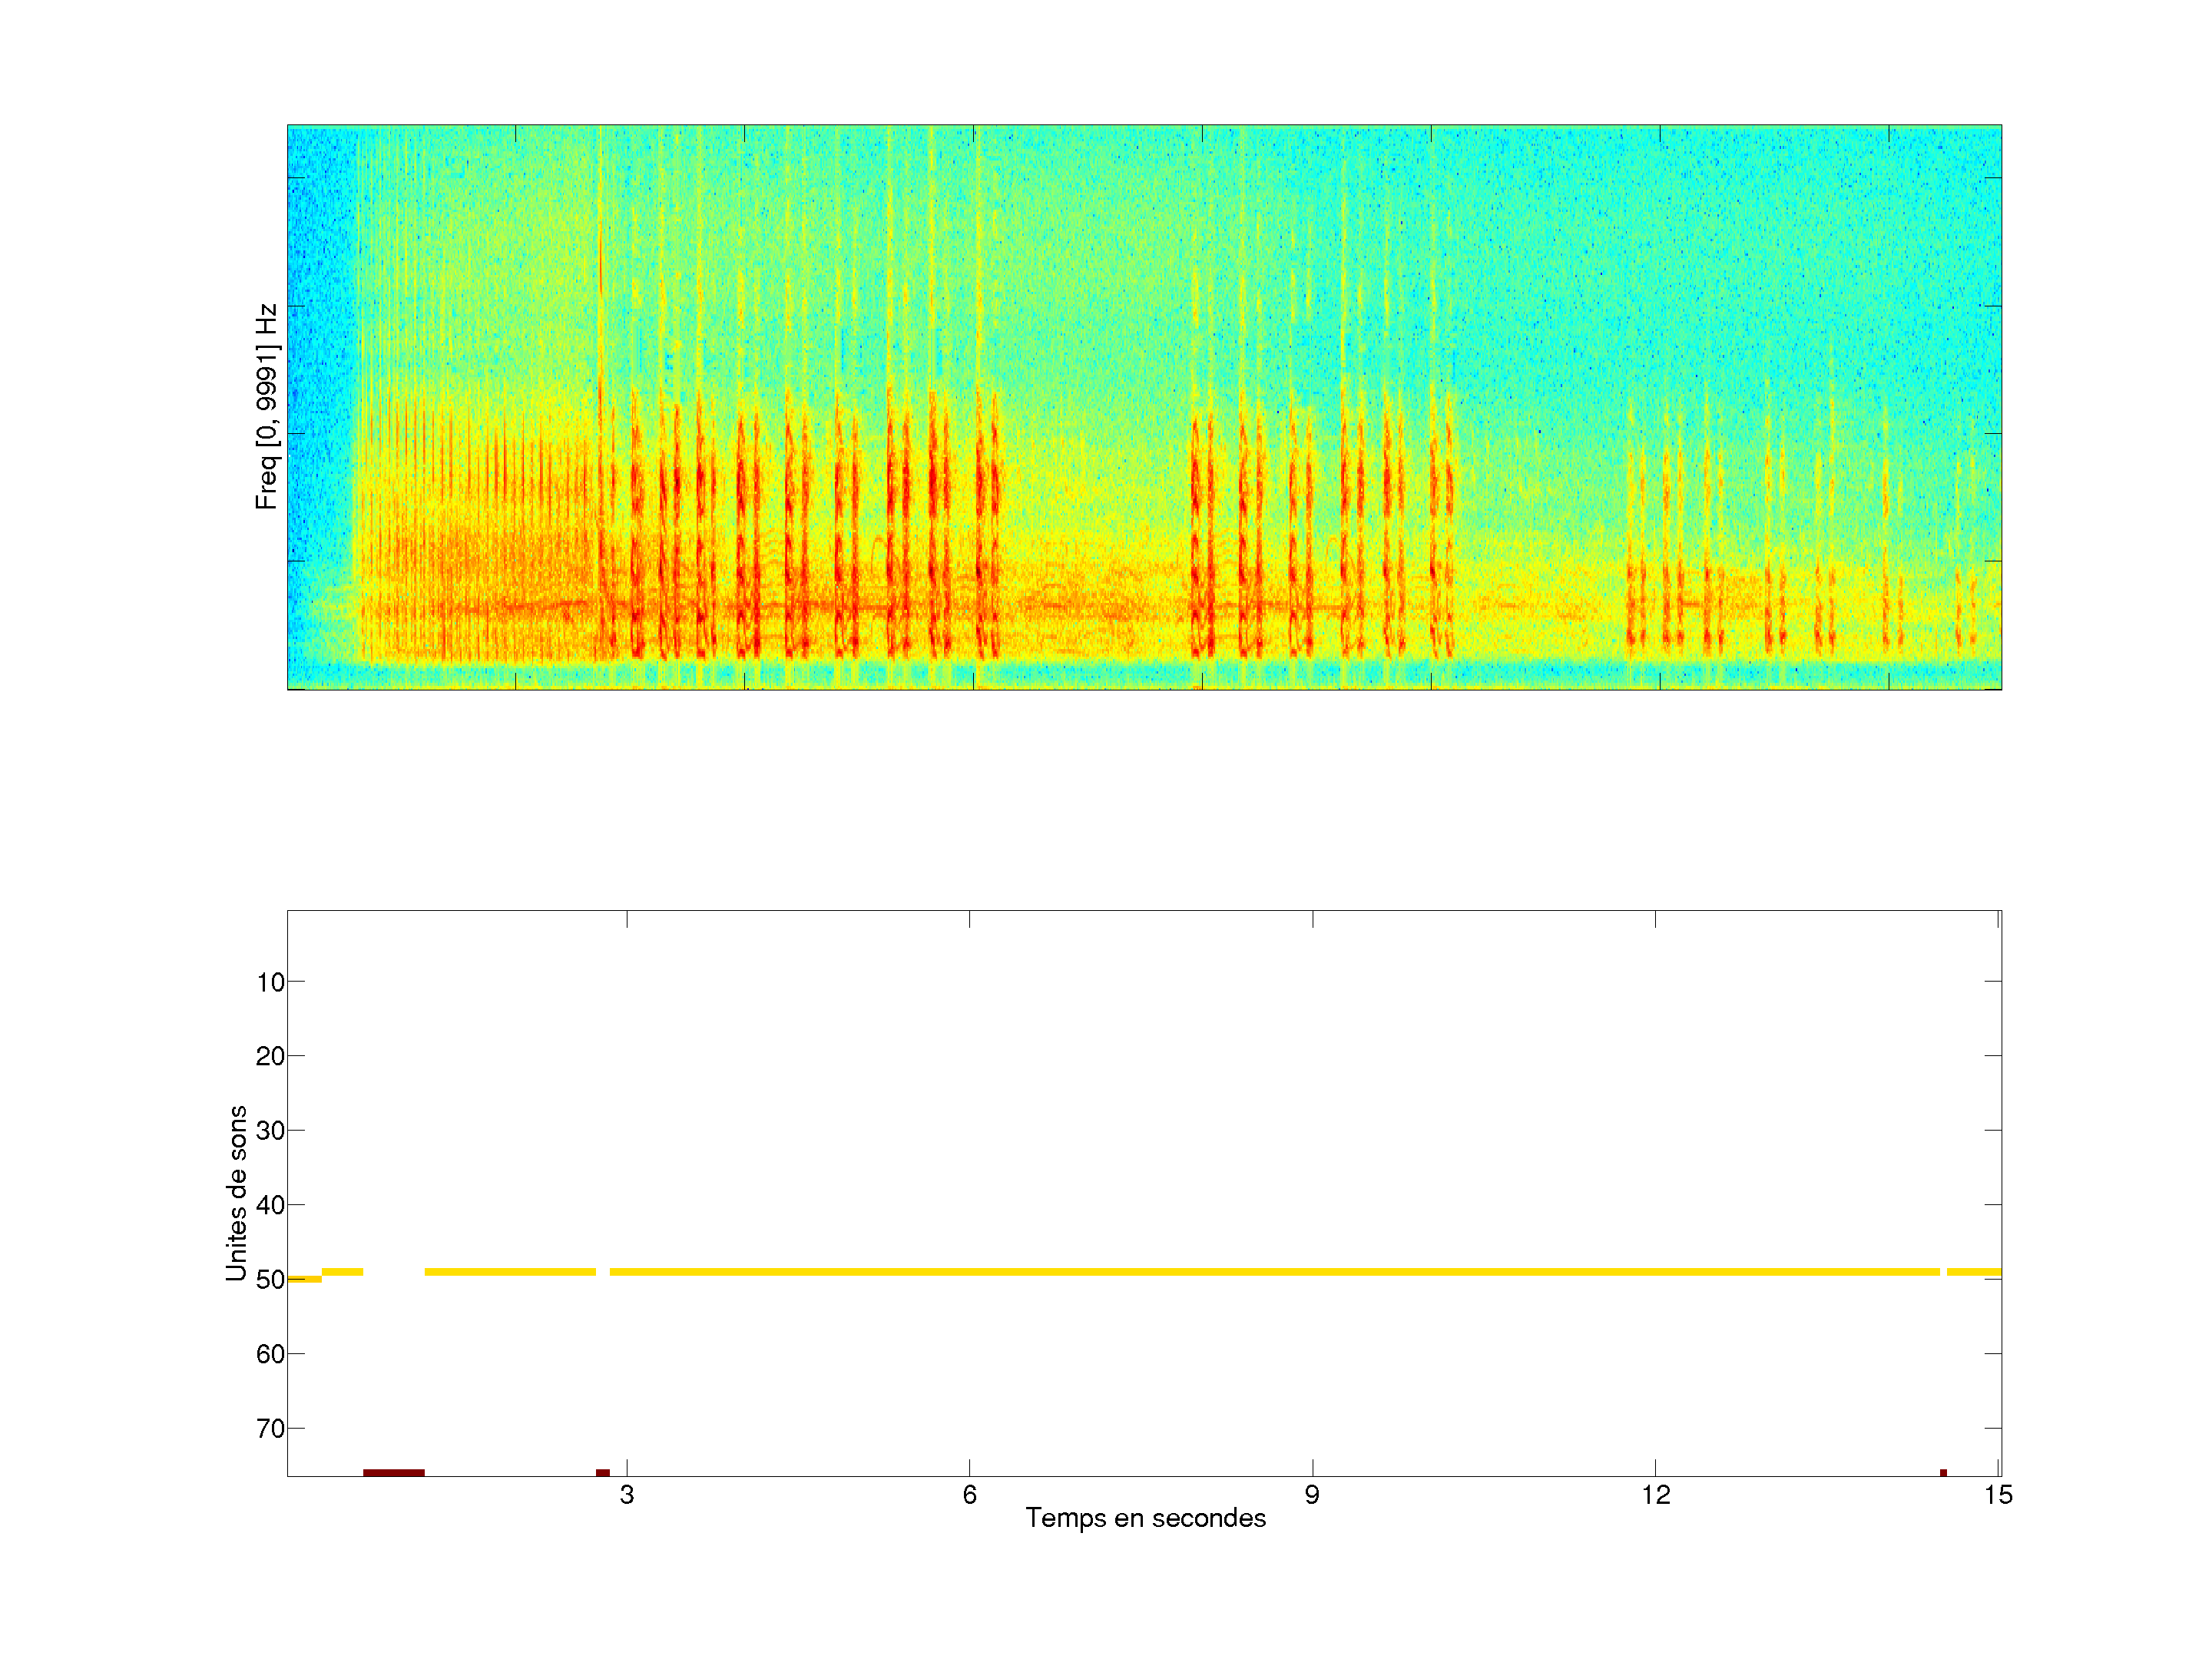This screenshot has height=1659, width=2212.
Task: Click y-axis tick label 20
Action: pyautogui.click(x=270, y=1056)
